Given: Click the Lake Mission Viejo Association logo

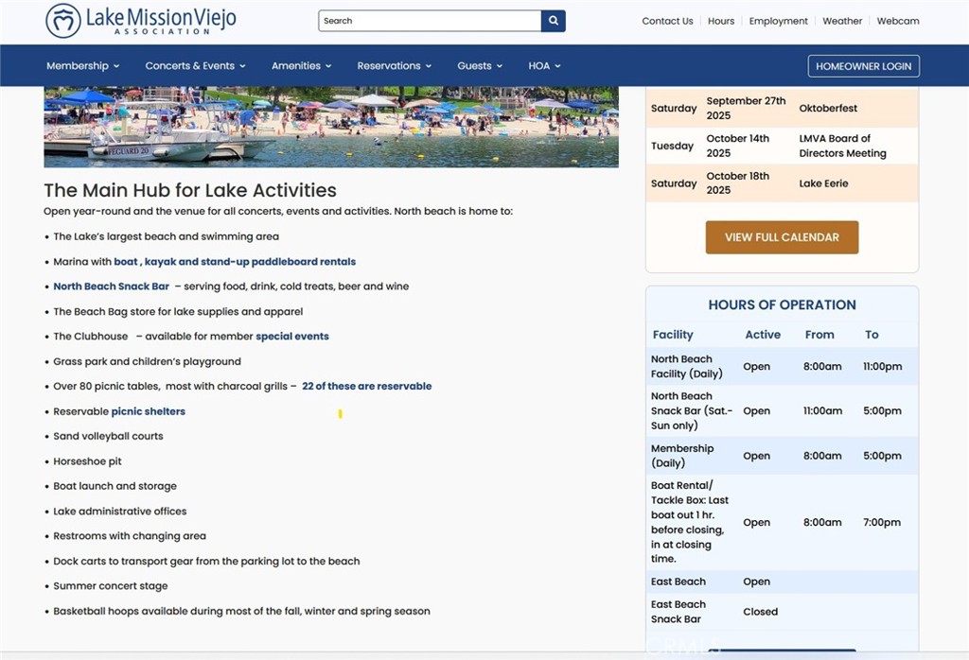Looking at the screenshot, I should pyautogui.click(x=142, y=21).
